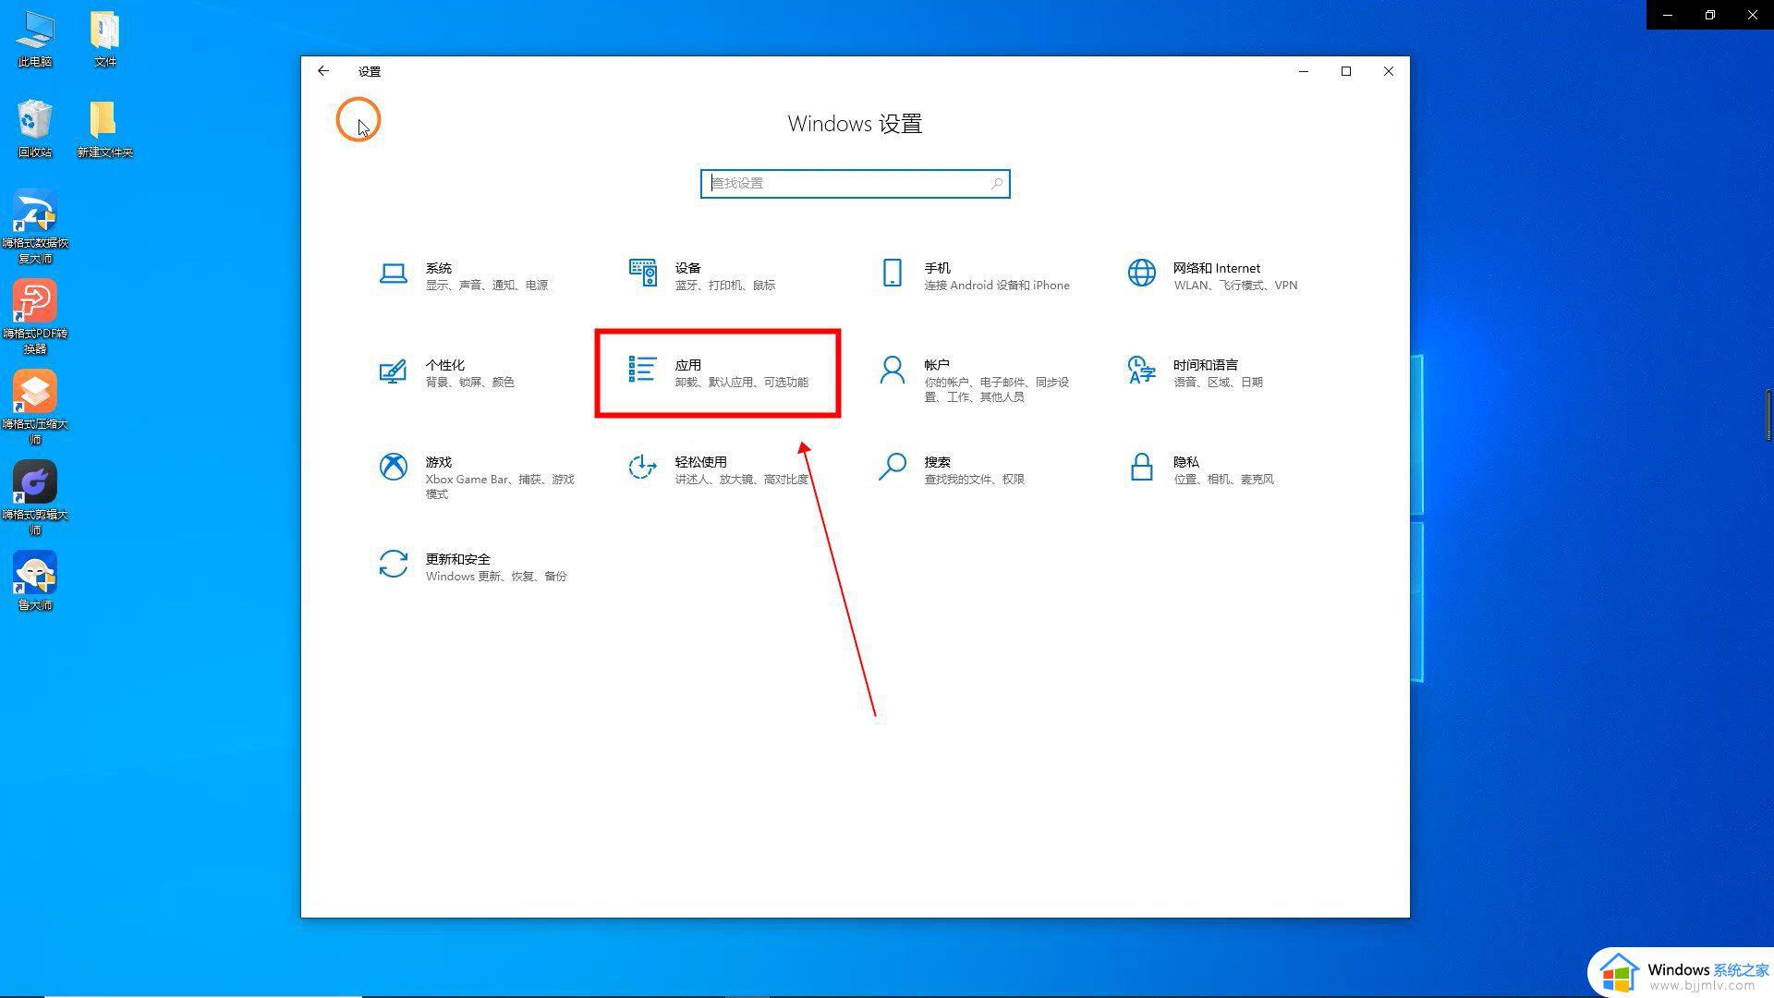Select the 鲁大师 desktop shortcut
The image size is (1774, 998).
(35, 581)
